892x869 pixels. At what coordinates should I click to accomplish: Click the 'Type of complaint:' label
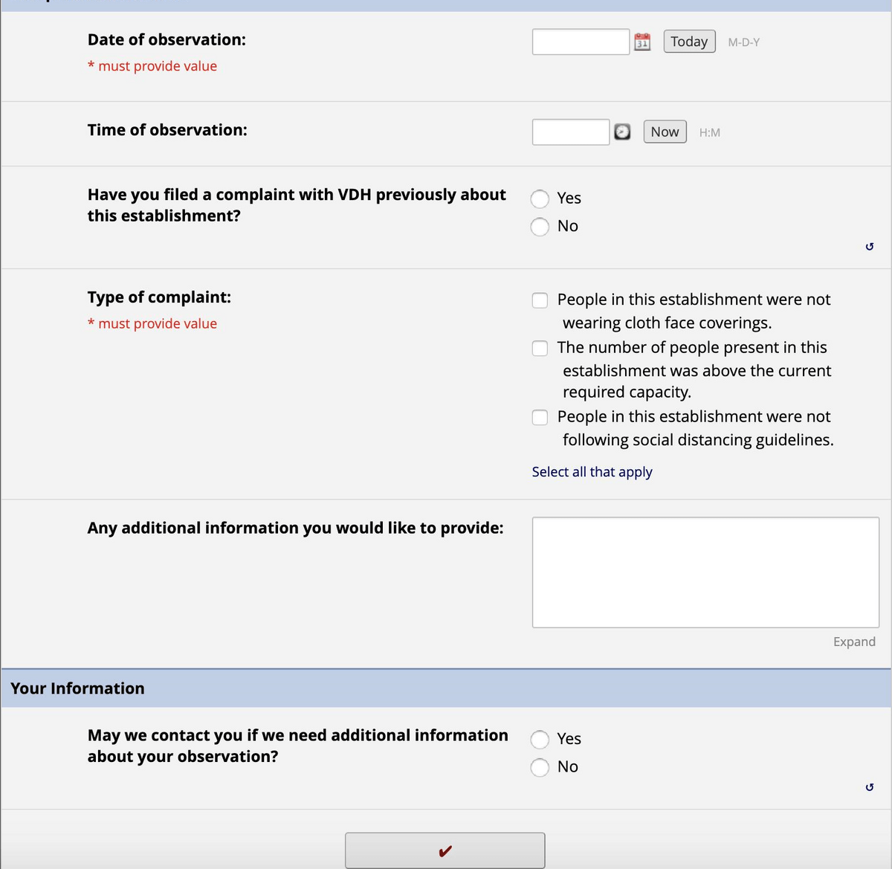pyautogui.click(x=159, y=297)
